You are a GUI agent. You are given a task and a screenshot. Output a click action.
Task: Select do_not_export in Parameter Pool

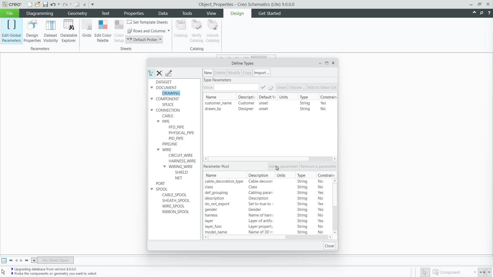pyautogui.click(x=268, y=204)
